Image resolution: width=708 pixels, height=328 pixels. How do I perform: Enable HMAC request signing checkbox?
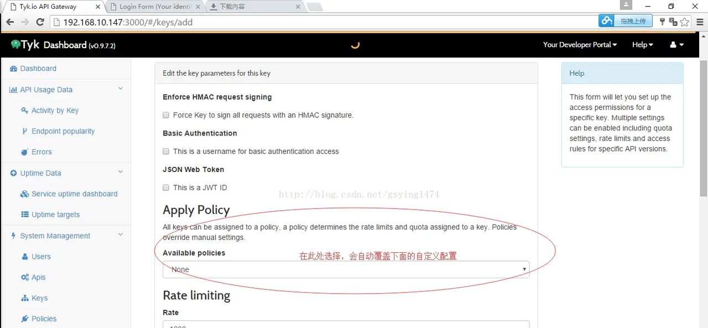(x=165, y=115)
